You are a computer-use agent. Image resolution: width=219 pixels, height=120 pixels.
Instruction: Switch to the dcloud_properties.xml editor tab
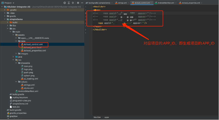pyautogui.click(x=191, y=3)
